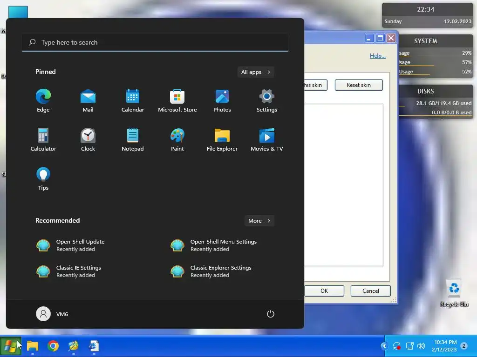477x357 pixels.
Task: Click the power button icon
Action: coord(271,314)
